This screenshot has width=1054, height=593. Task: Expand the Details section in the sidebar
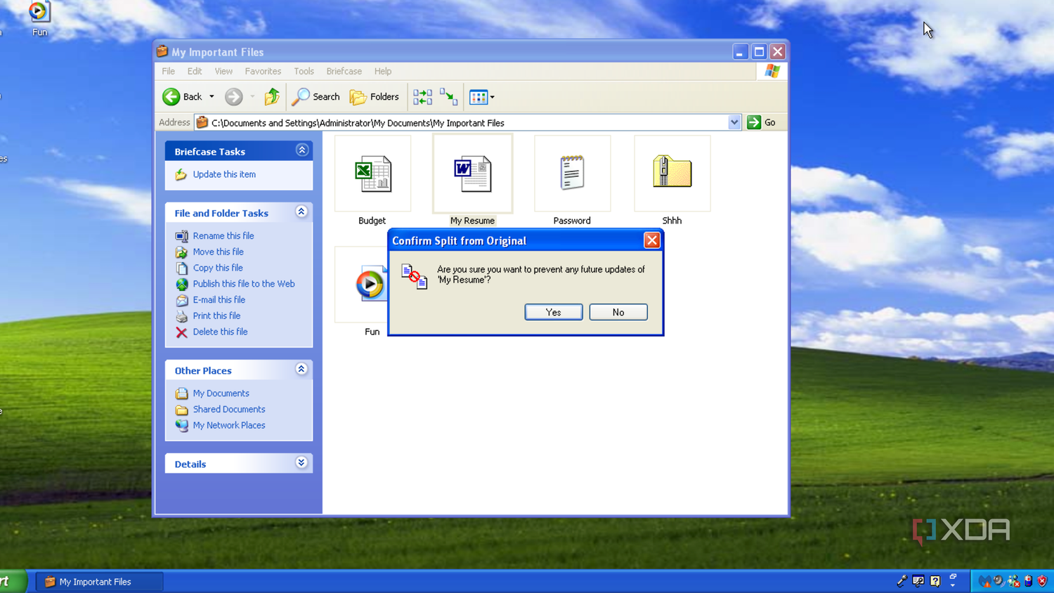301,462
